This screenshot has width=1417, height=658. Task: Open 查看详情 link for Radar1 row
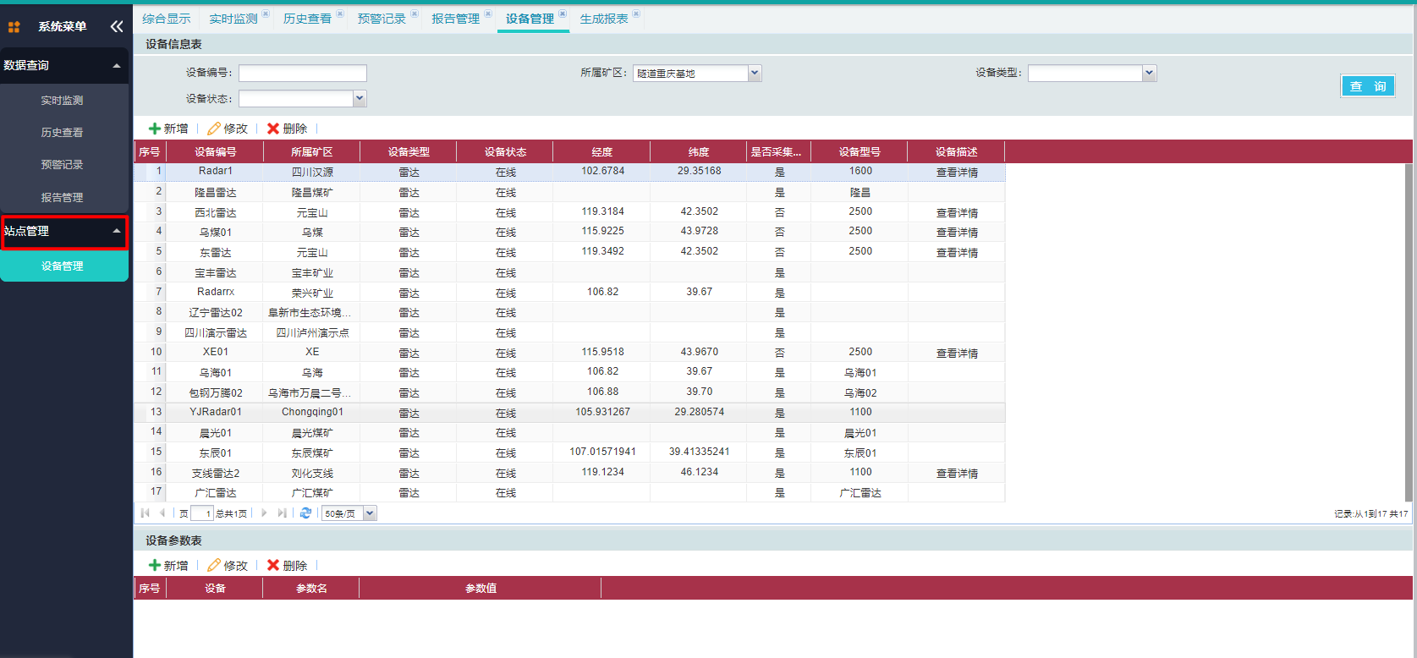[x=957, y=173]
